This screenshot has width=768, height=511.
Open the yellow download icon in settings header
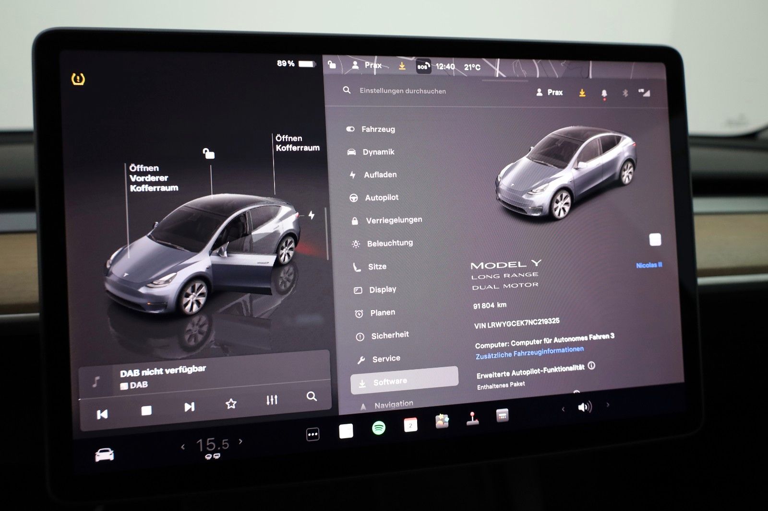pos(582,93)
